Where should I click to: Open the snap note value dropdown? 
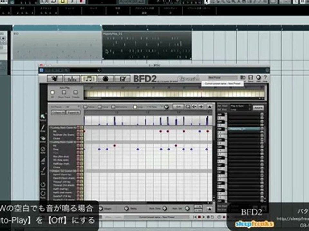coord(155,107)
